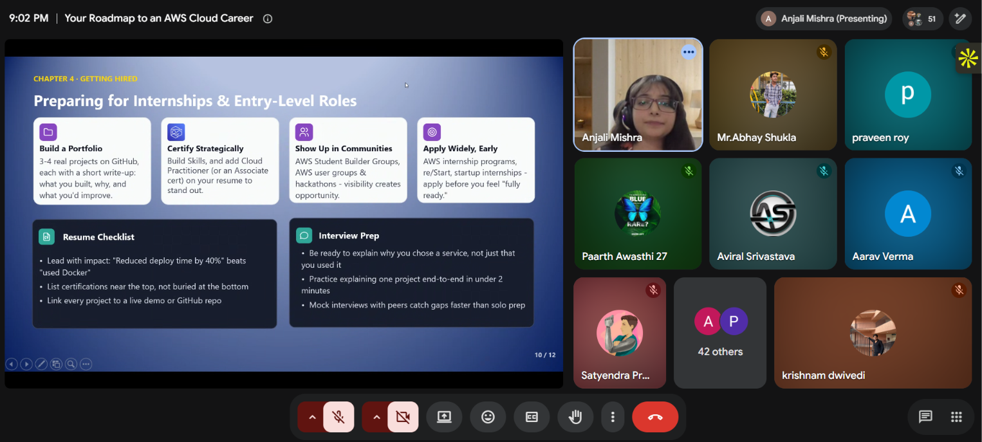Screen dimensions: 982x442
Task: Open the annotation pen tool at top right
Action: point(960,19)
